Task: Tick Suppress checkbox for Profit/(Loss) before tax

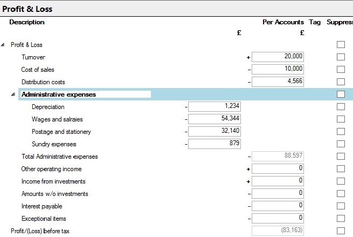Action: [341, 231]
